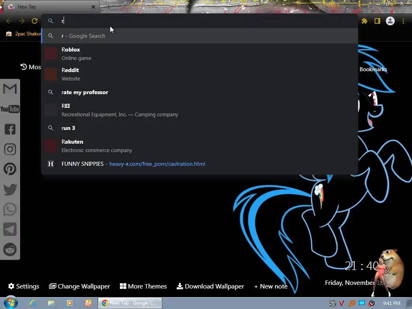Open More Themes
Image resolution: width=412 pixels, height=309 pixels.
point(143,286)
